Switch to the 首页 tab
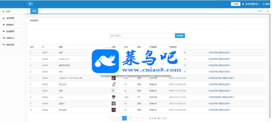272x123 pixels. click(x=34, y=11)
